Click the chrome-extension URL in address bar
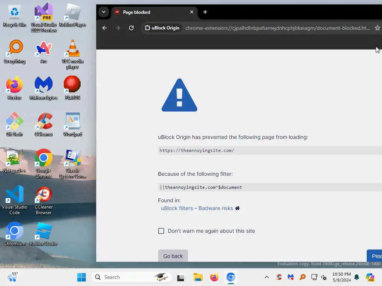 point(278,28)
